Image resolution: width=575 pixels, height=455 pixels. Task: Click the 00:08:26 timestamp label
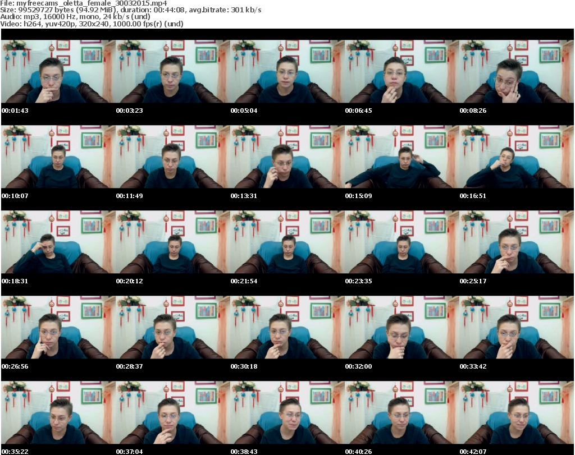point(473,111)
